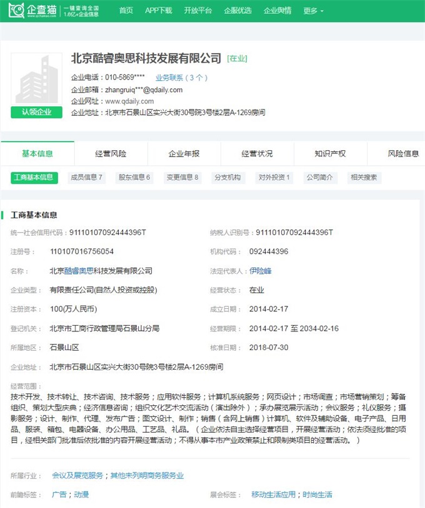Screen dimensions: 425x508
Task: Click 北京市工商行政管理局石景山分局 registration authority
Action: 104,328
